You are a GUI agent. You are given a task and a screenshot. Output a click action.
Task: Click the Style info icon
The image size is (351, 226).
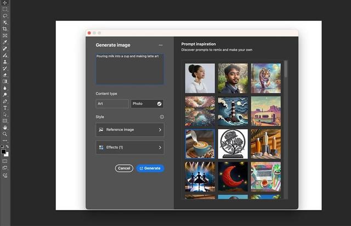point(162,117)
